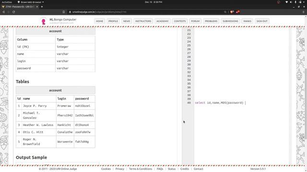
Task: Click the 'Phers1942' login cell
Action: pos(65,116)
